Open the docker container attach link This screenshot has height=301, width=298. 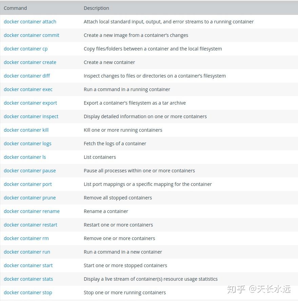tap(30, 22)
